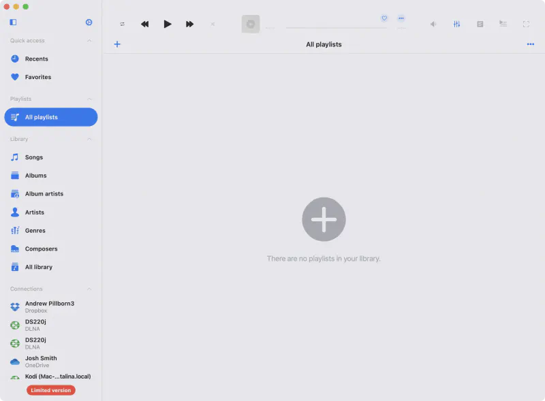Open the equalizer sliders icon
The height and width of the screenshot is (401, 545).
[456, 24]
